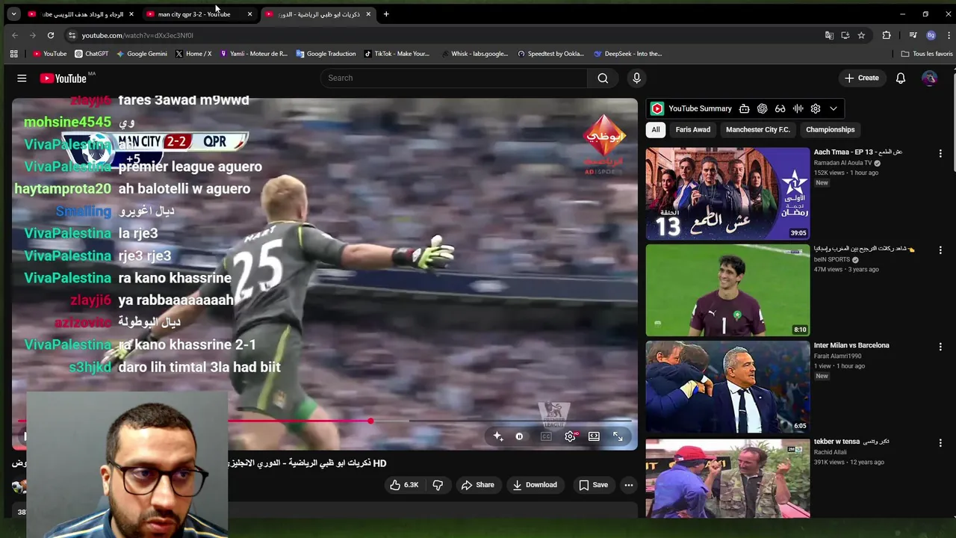Click the Ask sparkle icon in player
The image size is (956, 538).
(x=498, y=436)
